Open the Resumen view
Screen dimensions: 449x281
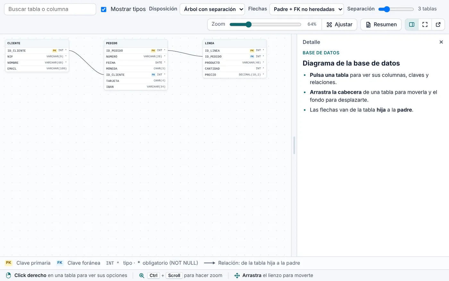pos(381,24)
